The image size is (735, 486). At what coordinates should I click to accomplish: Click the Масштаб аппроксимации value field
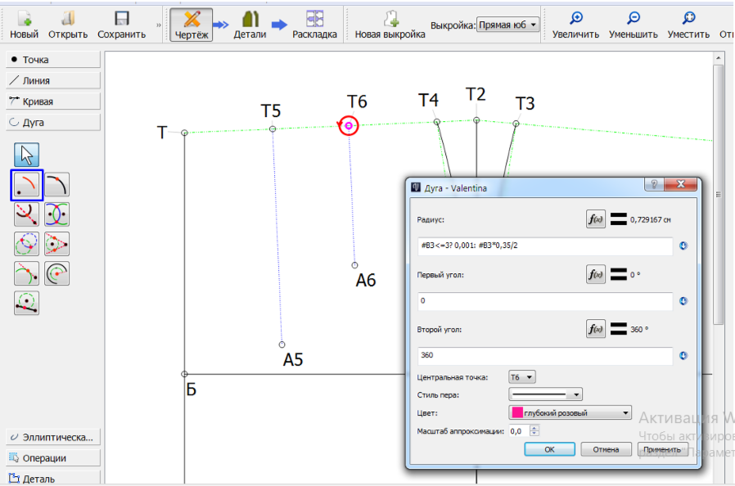point(520,430)
